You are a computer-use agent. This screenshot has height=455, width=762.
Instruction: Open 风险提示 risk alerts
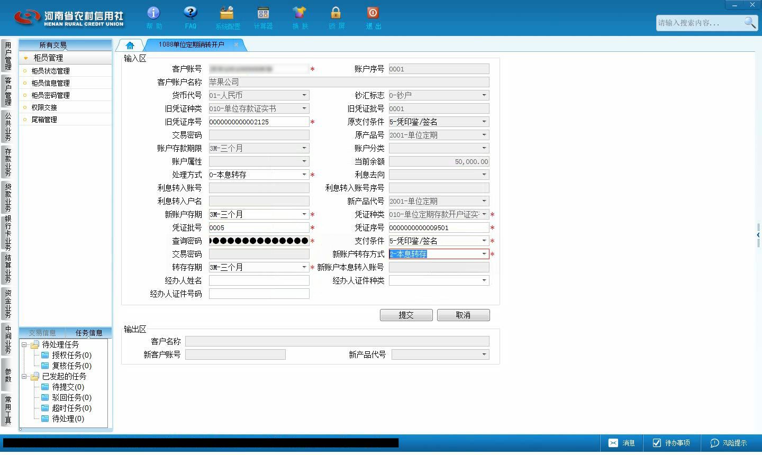(x=729, y=443)
